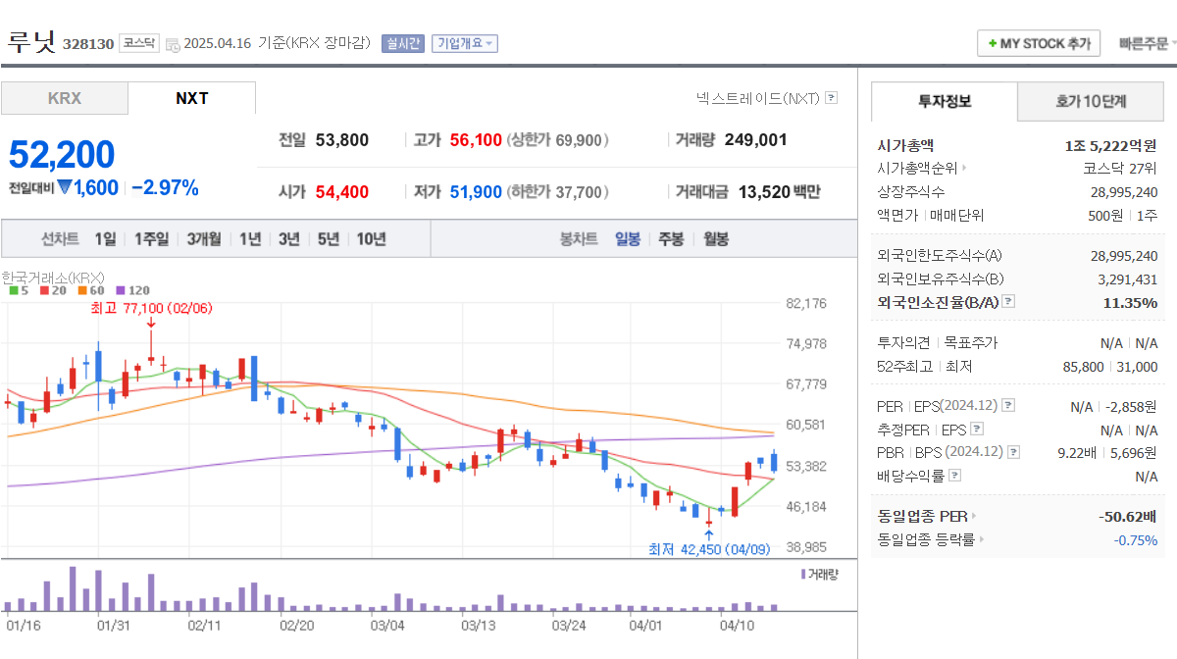The image size is (1177, 659).
Task: Open the PER/EPS help tooltip icon
Action: (1008, 406)
